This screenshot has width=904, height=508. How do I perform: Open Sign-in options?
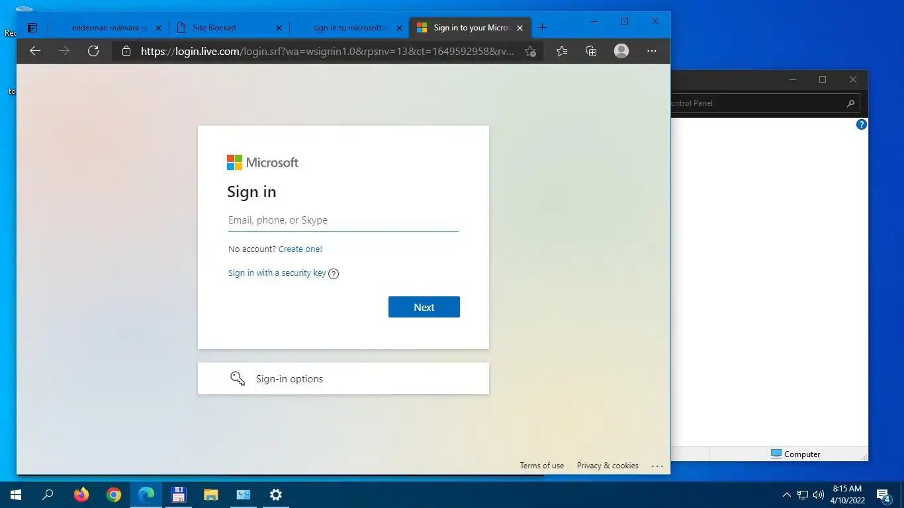point(343,378)
